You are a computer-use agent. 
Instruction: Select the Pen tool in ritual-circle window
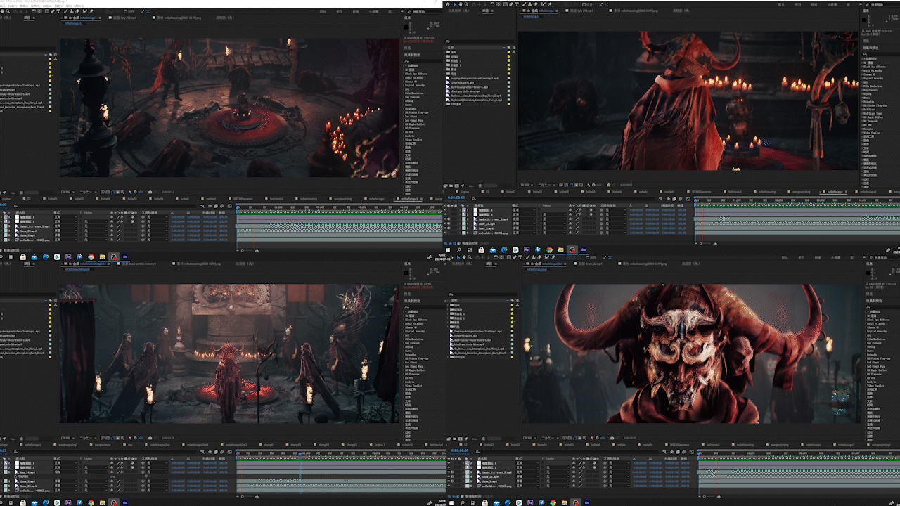(53, 11)
